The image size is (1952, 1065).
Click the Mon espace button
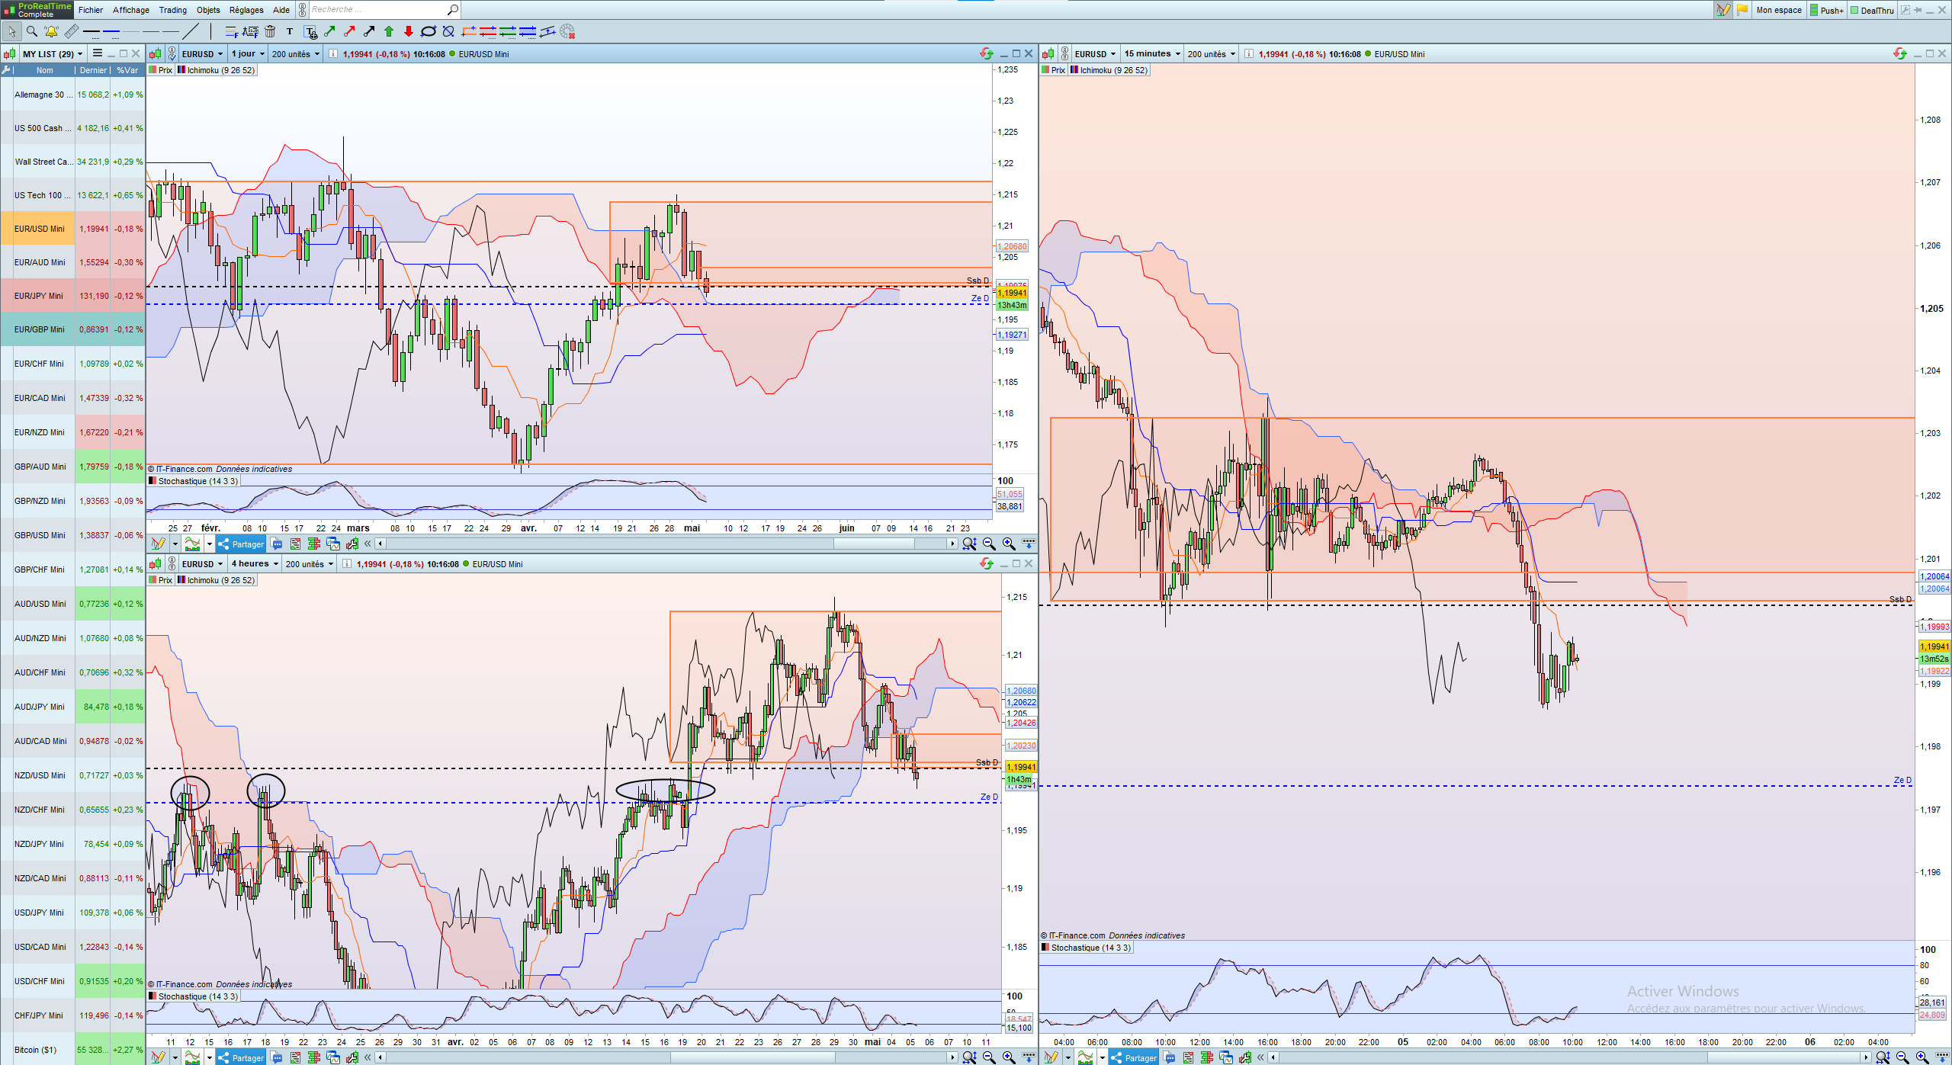pos(1778,10)
